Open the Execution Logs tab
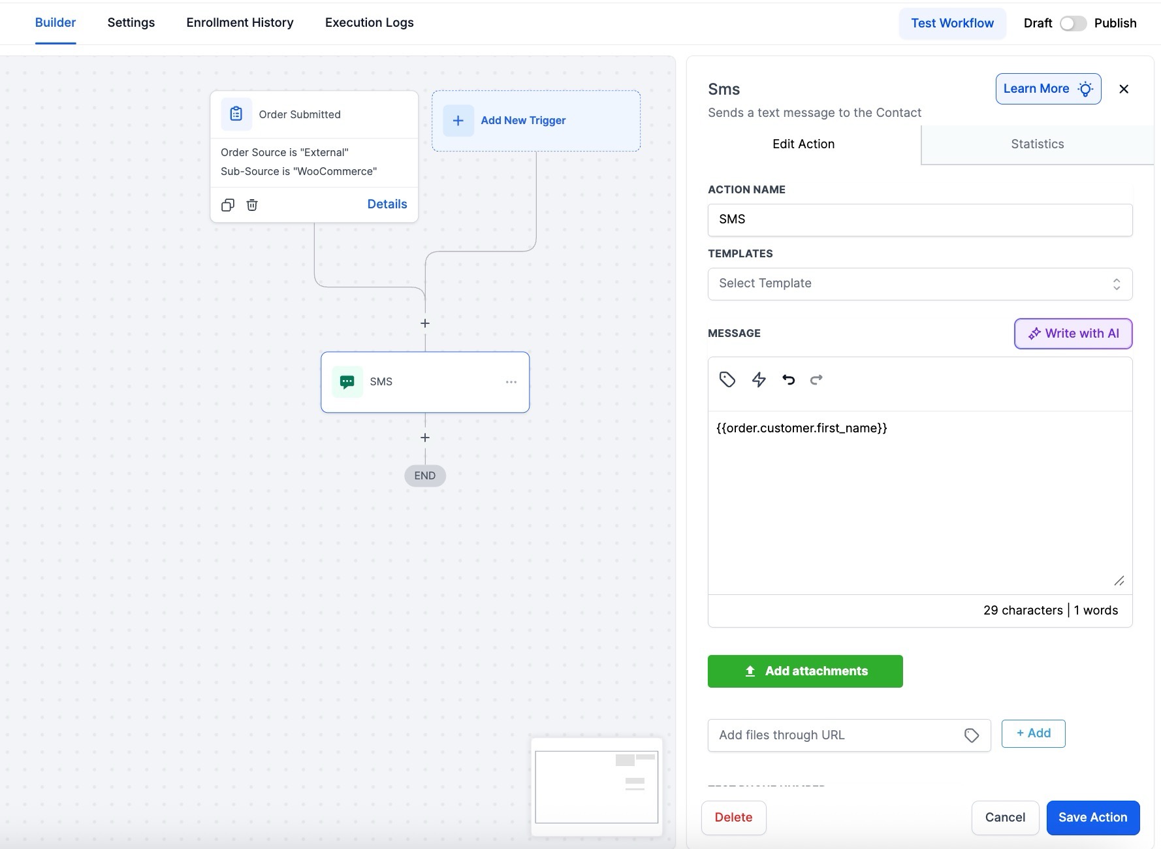This screenshot has width=1161, height=849. [x=369, y=23]
